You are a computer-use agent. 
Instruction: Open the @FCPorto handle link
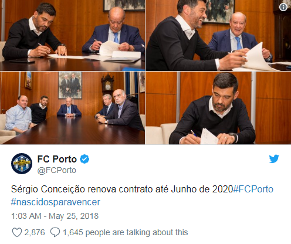[x=57, y=170]
